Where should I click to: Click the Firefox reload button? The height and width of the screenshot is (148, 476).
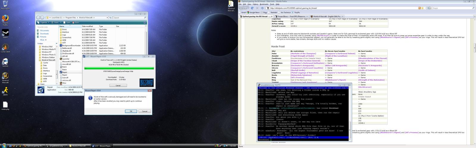tap(253, 8)
